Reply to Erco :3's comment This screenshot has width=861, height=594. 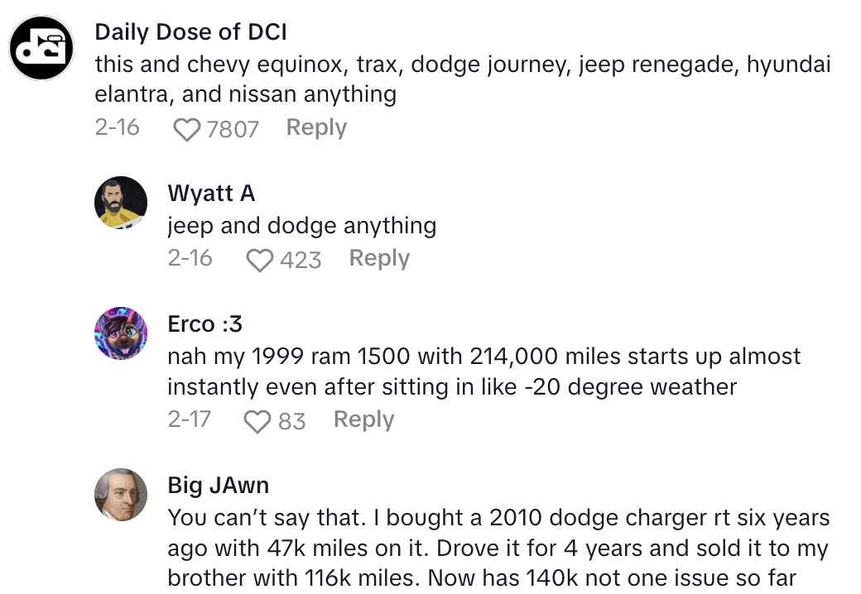coord(363,419)
